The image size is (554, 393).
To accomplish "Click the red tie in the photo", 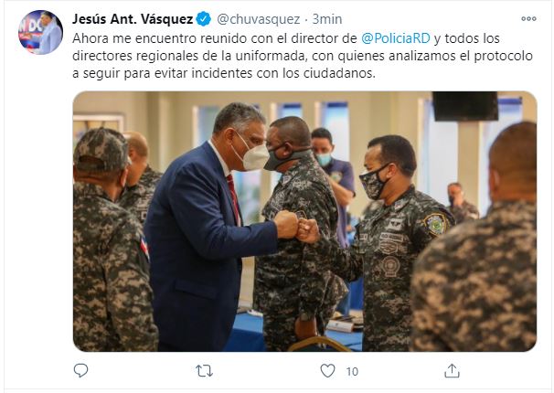I will point(233,197).
